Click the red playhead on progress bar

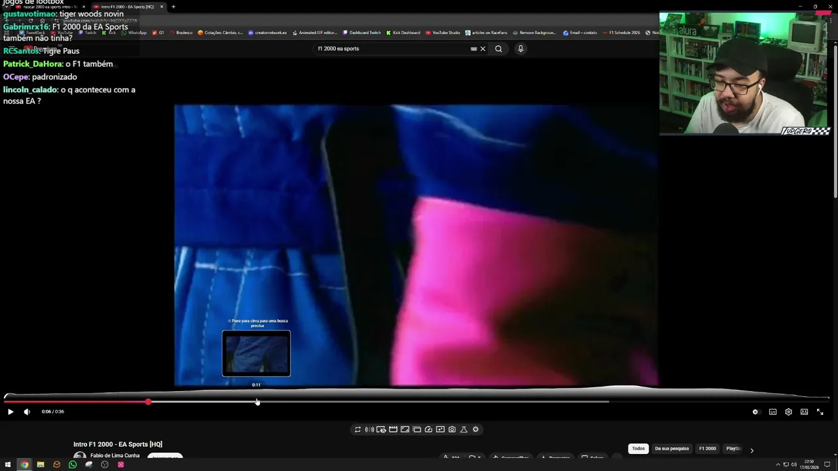[x=149, y=402]
